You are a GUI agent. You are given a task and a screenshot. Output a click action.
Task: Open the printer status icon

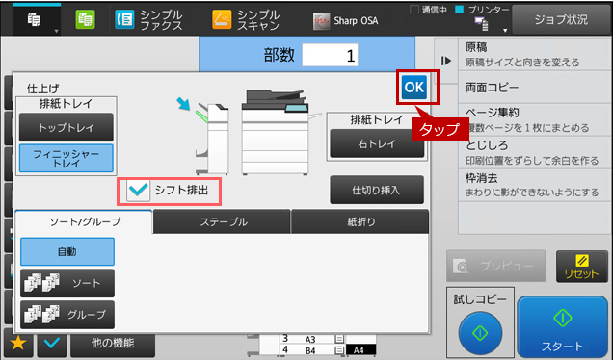(482, 24)
